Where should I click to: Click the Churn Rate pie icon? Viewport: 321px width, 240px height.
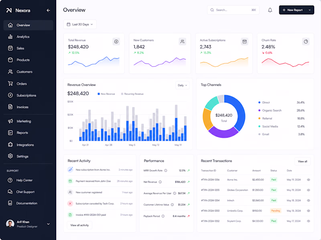tap(306, 42)
